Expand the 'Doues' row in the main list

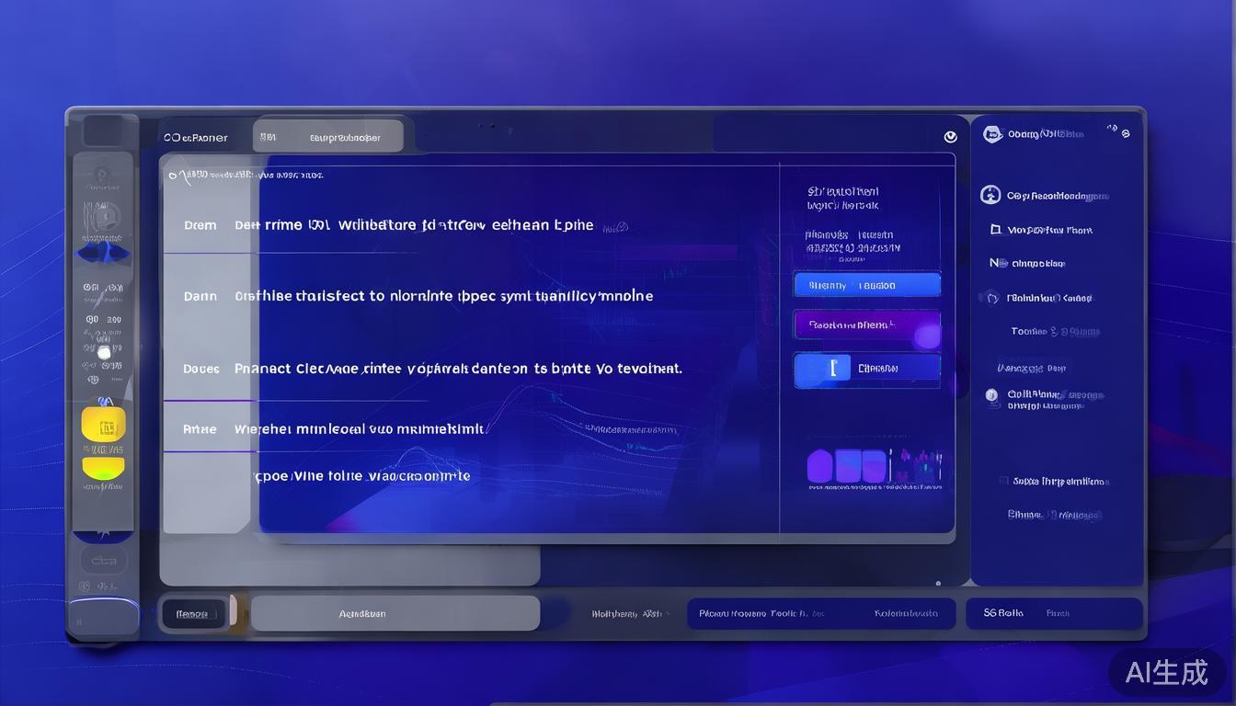(x=200, y=369)
